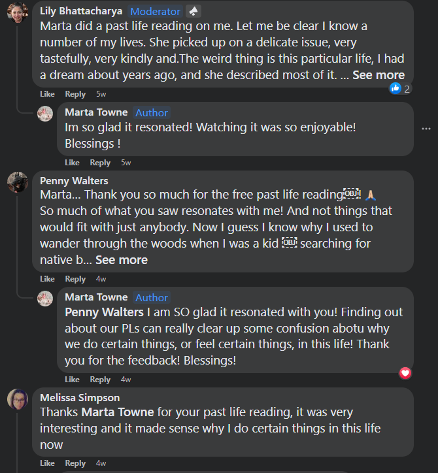This screenshot has width=438, height=473.
Task: Open Penny Walters' name link
Action: click(74, 180)
